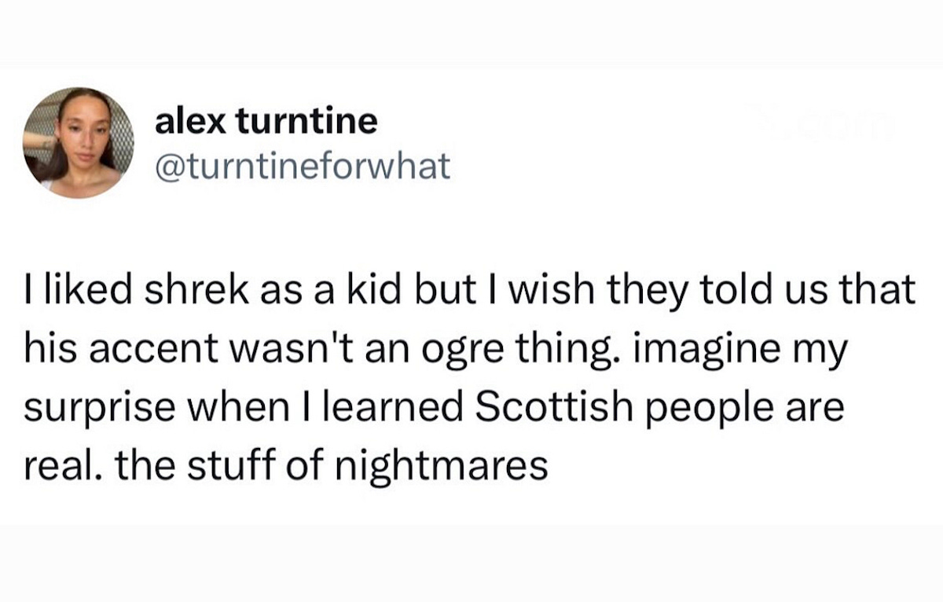The width and height of the screenshot is (943, 602).
Task: Open the @turntineforwhat handle link
Action: [303, 165]
